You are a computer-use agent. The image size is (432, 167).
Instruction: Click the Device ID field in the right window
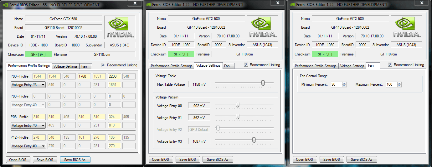(x=325, y=45)
